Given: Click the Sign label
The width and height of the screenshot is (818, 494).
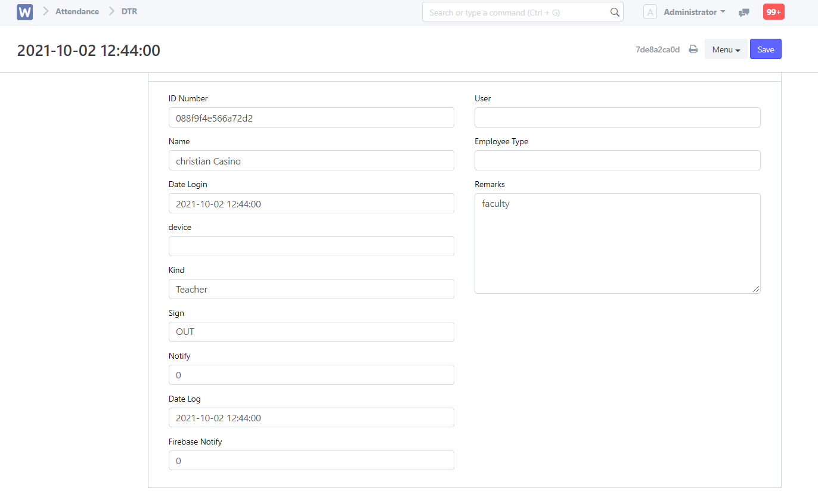Looking at the screenshot, I should (x=176, y=313).
